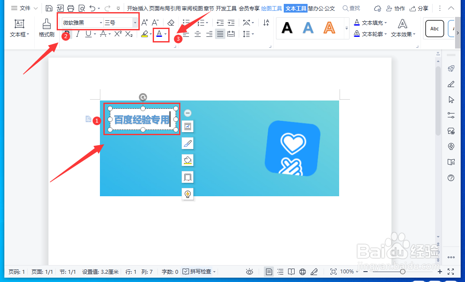Viewport: 465px width, 282px height.
Task: Select the black A WordArt style
Action: click(x=287, y=28)
